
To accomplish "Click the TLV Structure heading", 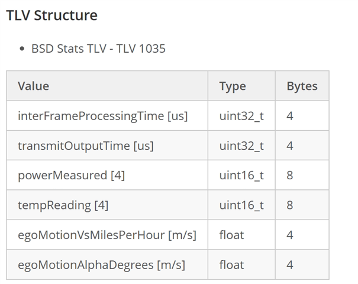I will click(51, 15).
